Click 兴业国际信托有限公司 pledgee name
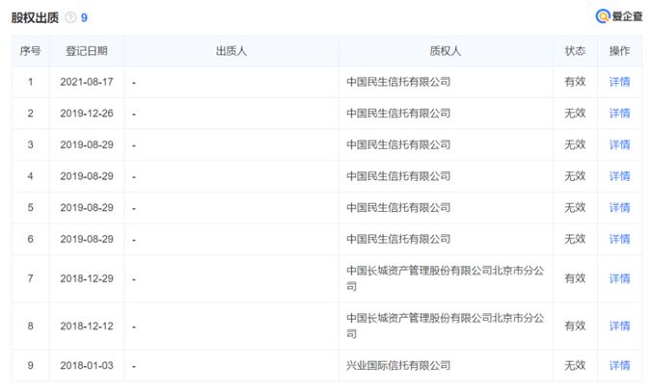 (x=398, y=366)
